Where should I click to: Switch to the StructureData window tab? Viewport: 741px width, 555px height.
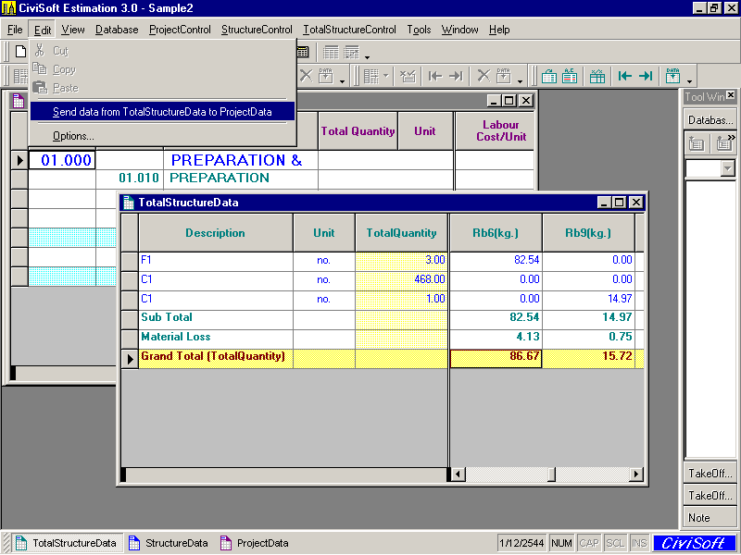pos(169,543)
